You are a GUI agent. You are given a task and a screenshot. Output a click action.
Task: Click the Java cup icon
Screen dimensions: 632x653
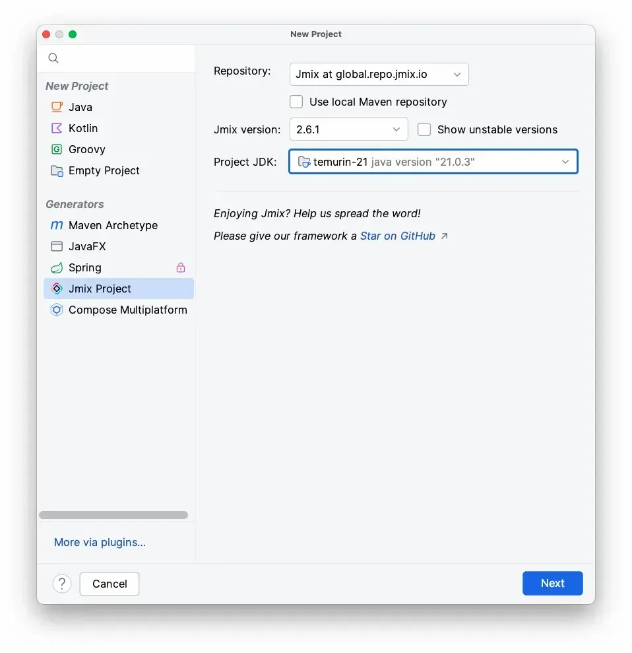(x=57, y=107)
